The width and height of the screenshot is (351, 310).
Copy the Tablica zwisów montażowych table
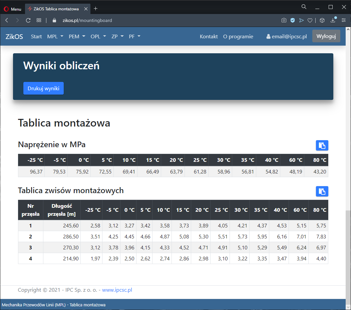click(322, 191)
